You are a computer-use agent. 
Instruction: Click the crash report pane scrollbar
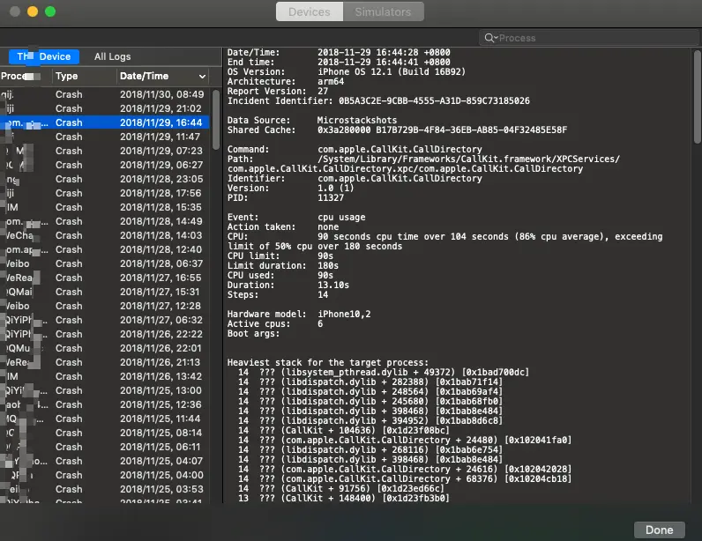coord(697,97)
